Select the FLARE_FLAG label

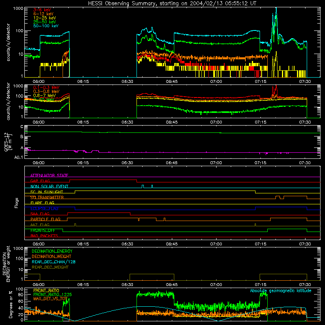pos(42,203)
